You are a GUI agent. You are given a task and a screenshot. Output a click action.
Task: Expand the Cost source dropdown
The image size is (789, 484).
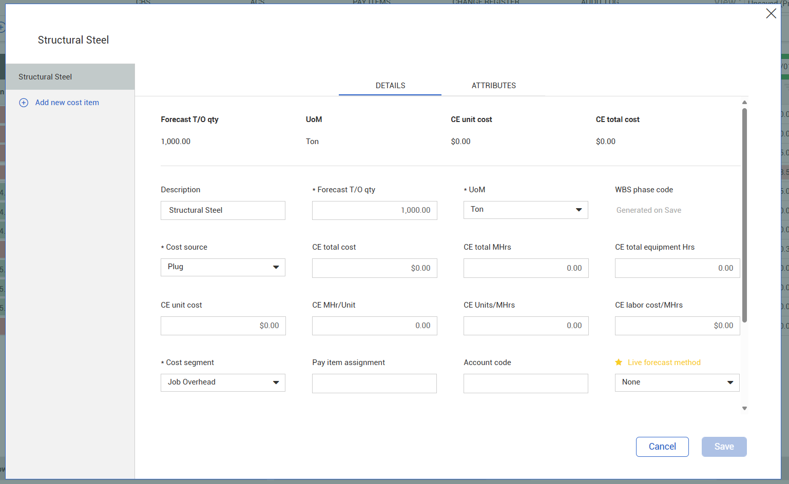pos(223,267)
